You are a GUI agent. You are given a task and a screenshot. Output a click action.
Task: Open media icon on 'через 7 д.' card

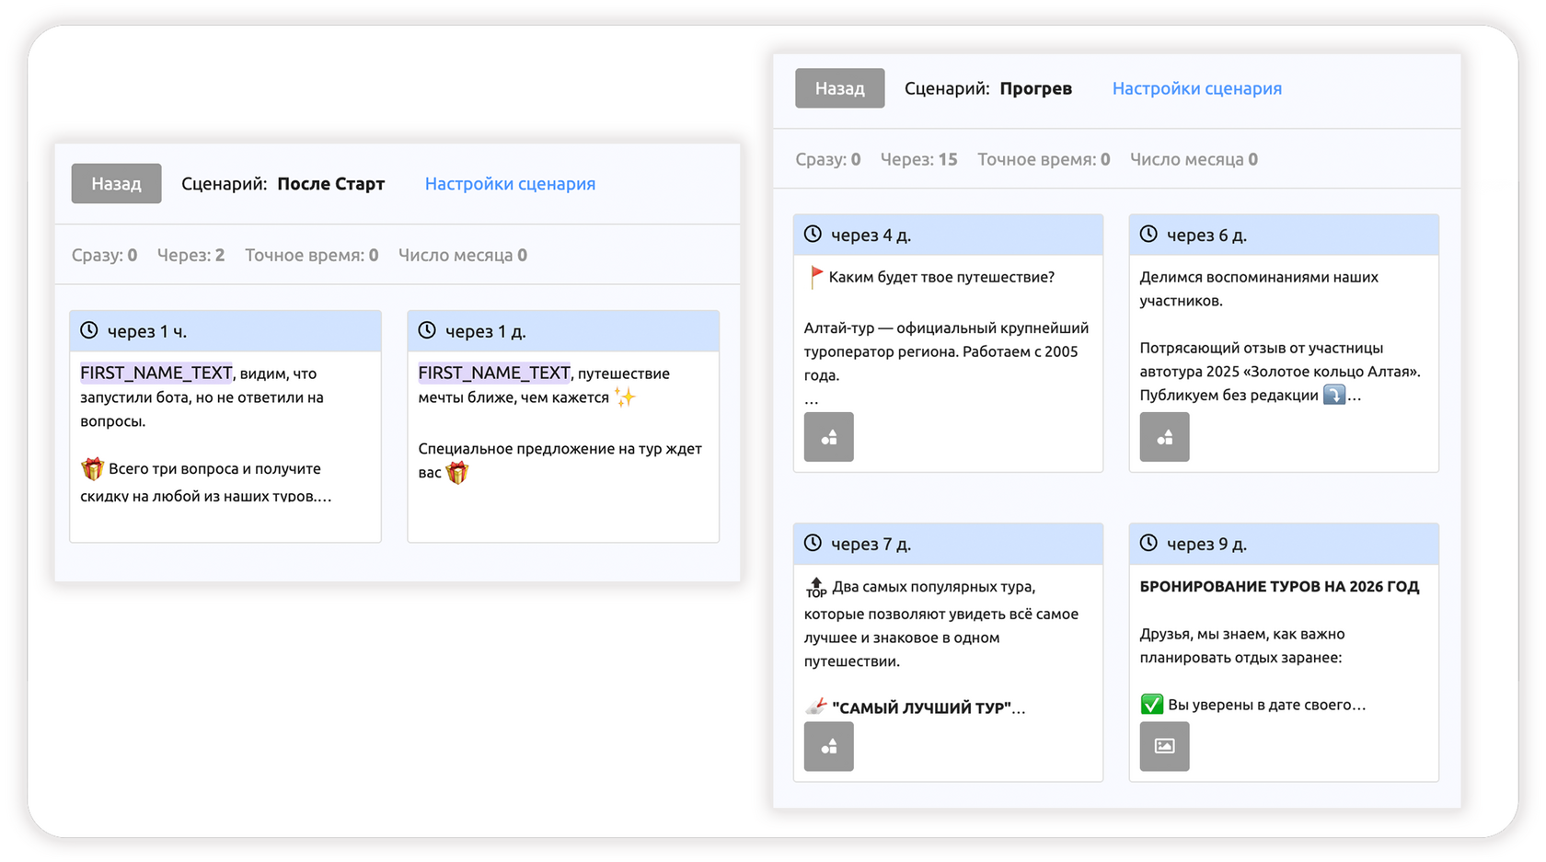pyautogui.click(x=828, y=746)
